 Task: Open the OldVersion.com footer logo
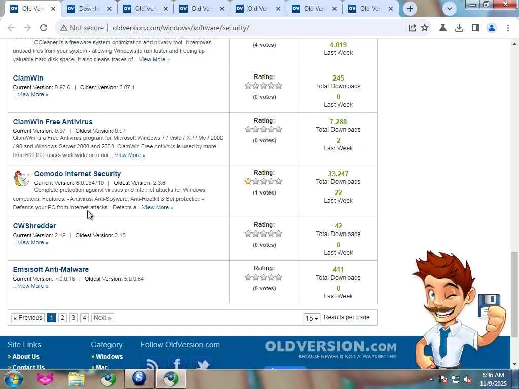tap(330, 349)
